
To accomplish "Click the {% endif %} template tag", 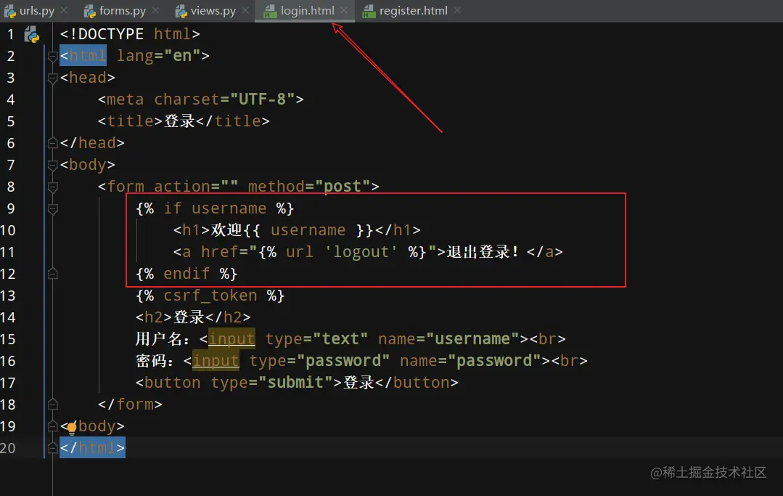I will coord(186,274).
